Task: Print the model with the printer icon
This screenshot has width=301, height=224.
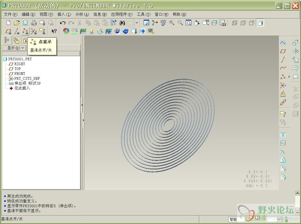Action: point(34,23)
